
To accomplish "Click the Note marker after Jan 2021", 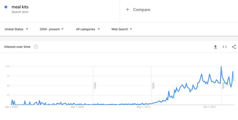I will (223, 85).
